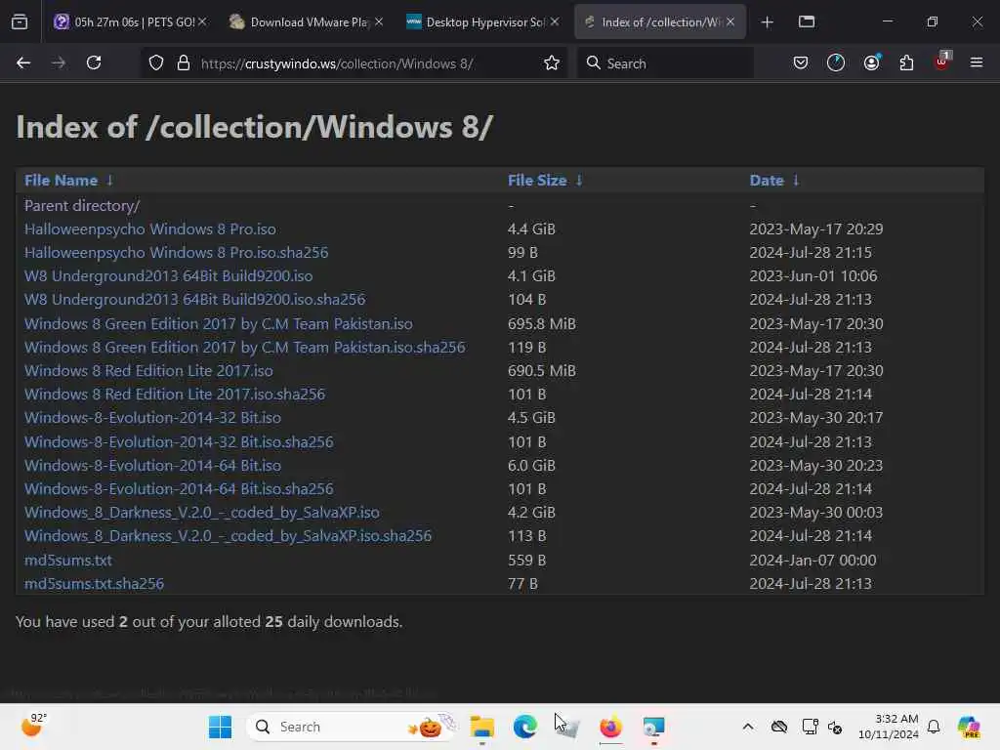The width and height of the screenshot is (1000, 750).
Task: Download Windows-8-Evolution-2014-64 Bit.iso
Action: 152,466
